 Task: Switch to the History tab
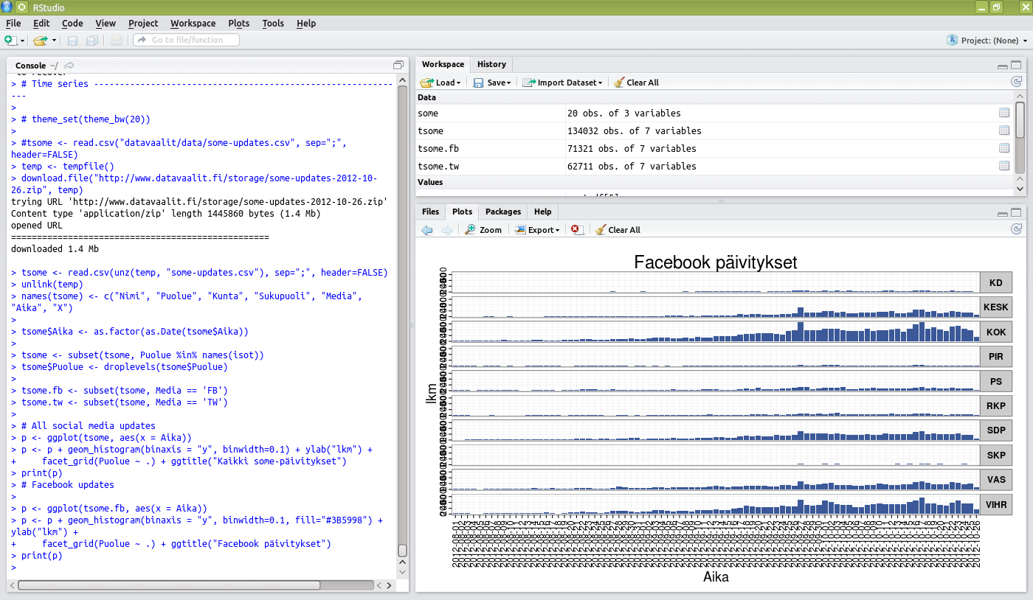[x=491, y=64]
